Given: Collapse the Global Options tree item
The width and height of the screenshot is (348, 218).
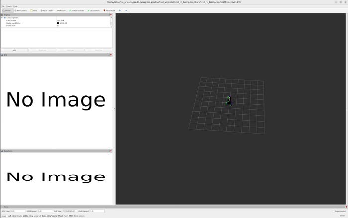Looking at the screenshot, I should (x=2, y=18).
